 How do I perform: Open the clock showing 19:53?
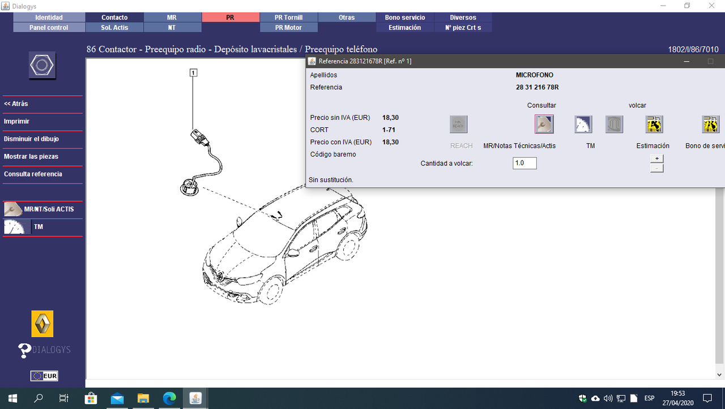click(677, 398)
